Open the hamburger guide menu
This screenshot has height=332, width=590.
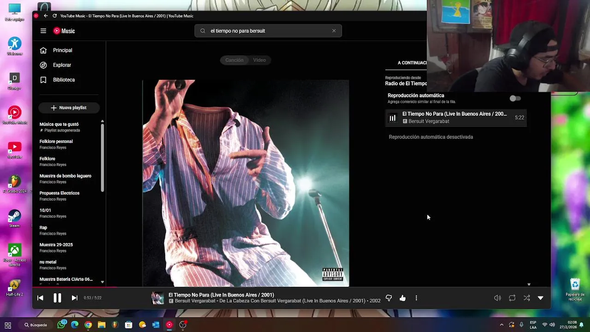click(x=43, y=31)
